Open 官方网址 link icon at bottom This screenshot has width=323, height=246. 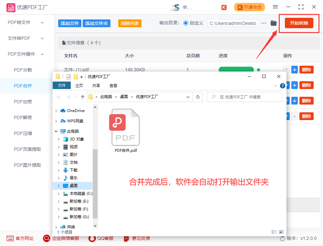(10, 238)
